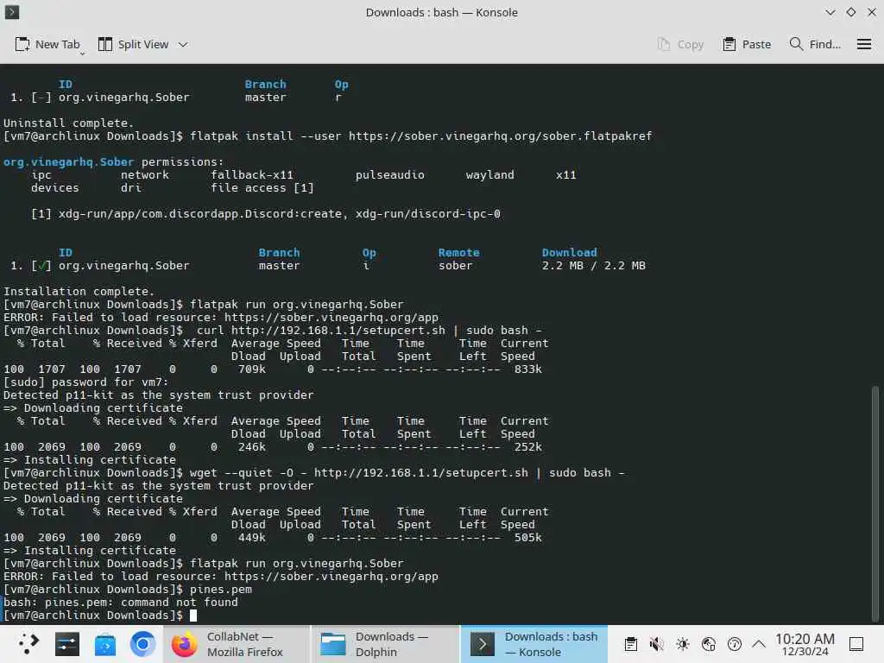Open the hamburger menu

[x=864, y=45]
